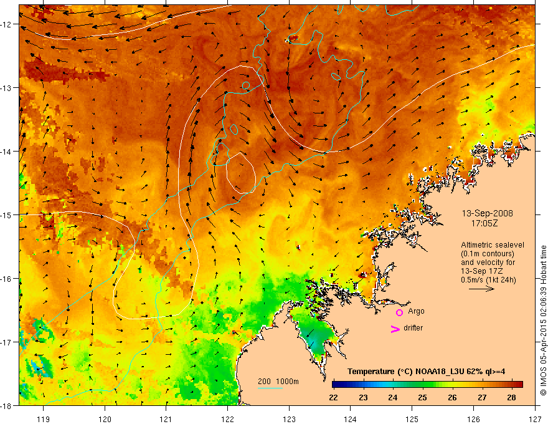Click latitude axis label -12

click(x=7, y=24)
